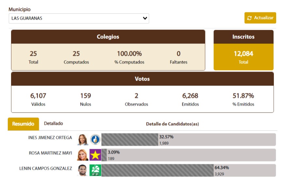284x190 pixels.
Task: Click the purple PLD star party emblem
Action: (x=95, y=154)
